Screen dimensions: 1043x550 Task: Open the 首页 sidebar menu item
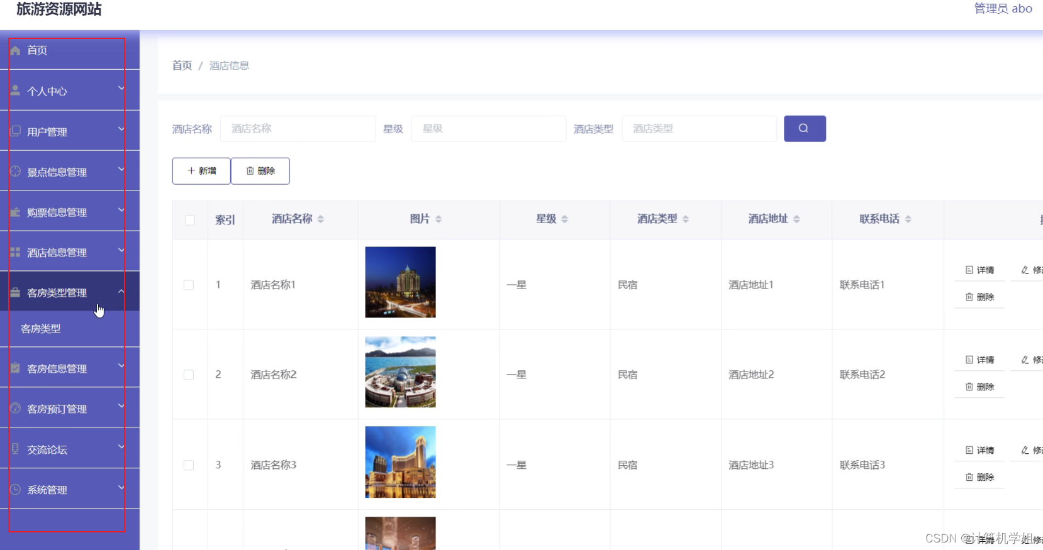[x=70, y=50]
